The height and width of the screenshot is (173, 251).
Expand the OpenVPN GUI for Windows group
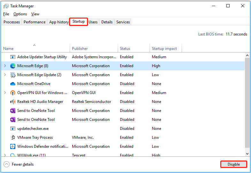tap(5, 93)
